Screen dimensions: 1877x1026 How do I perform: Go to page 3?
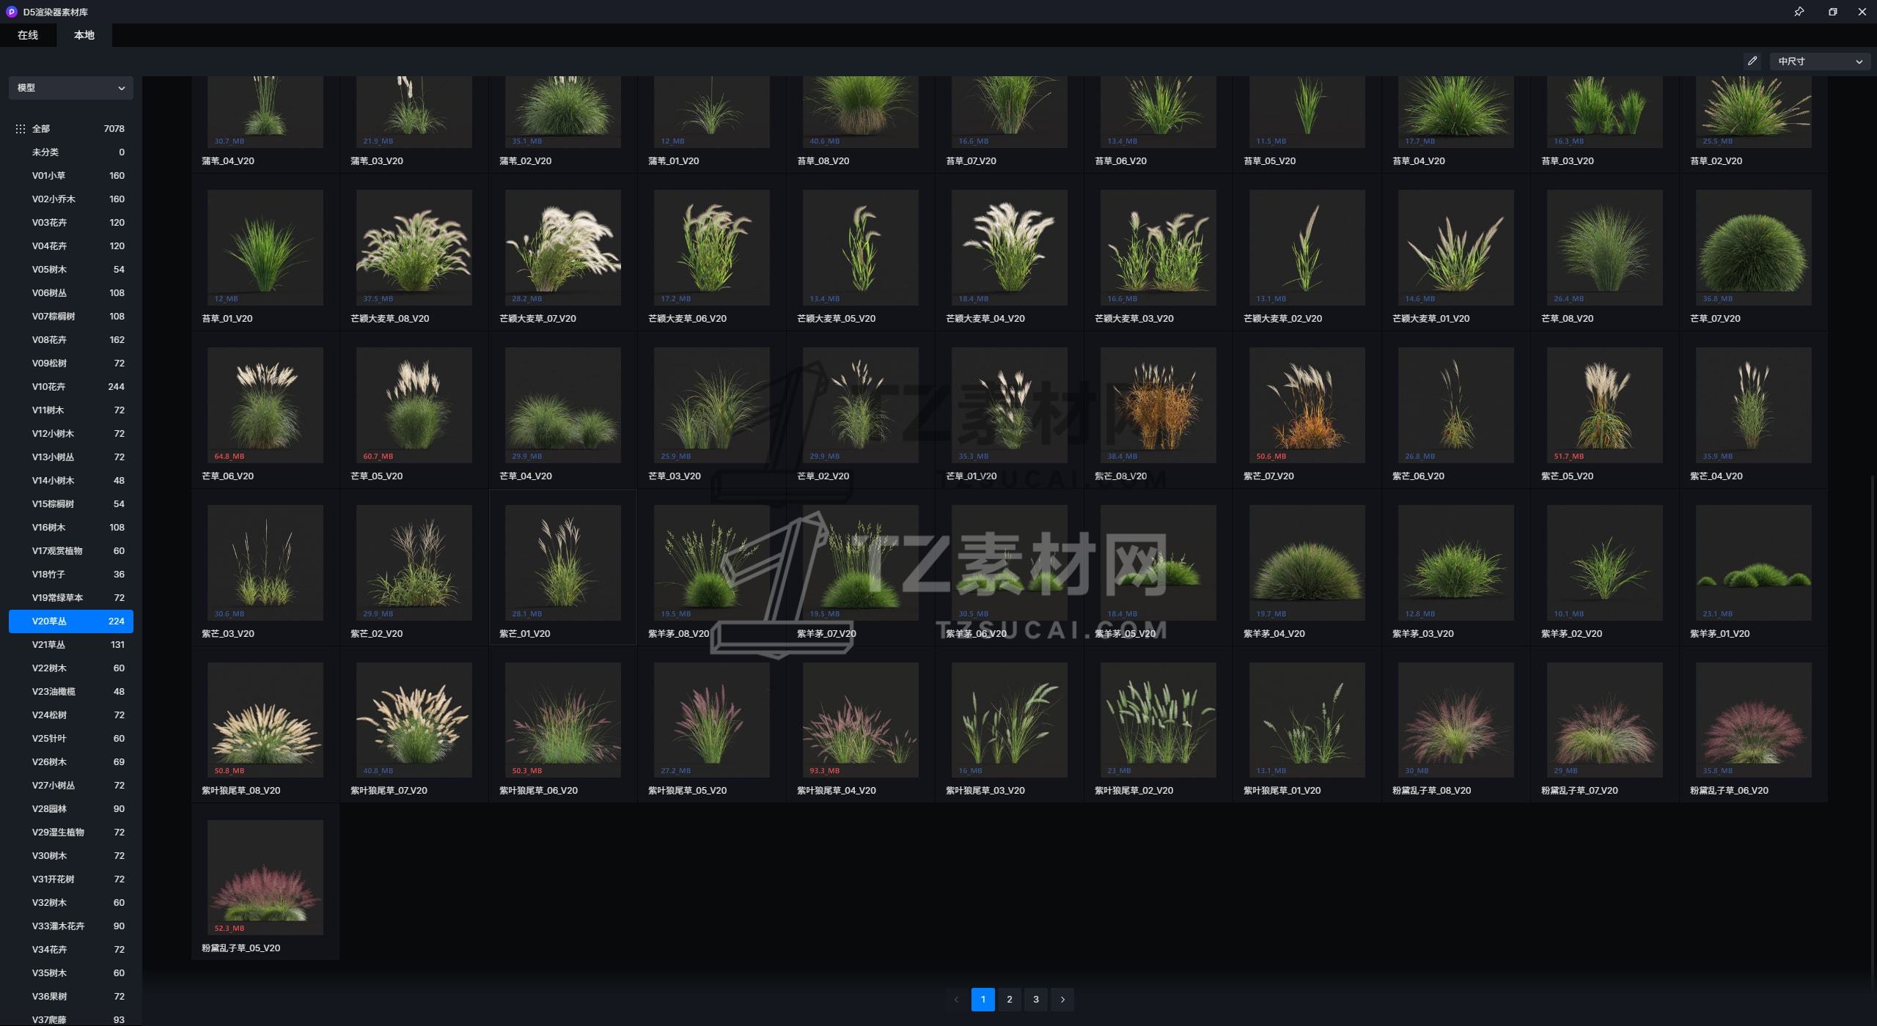[1036, 1000]
